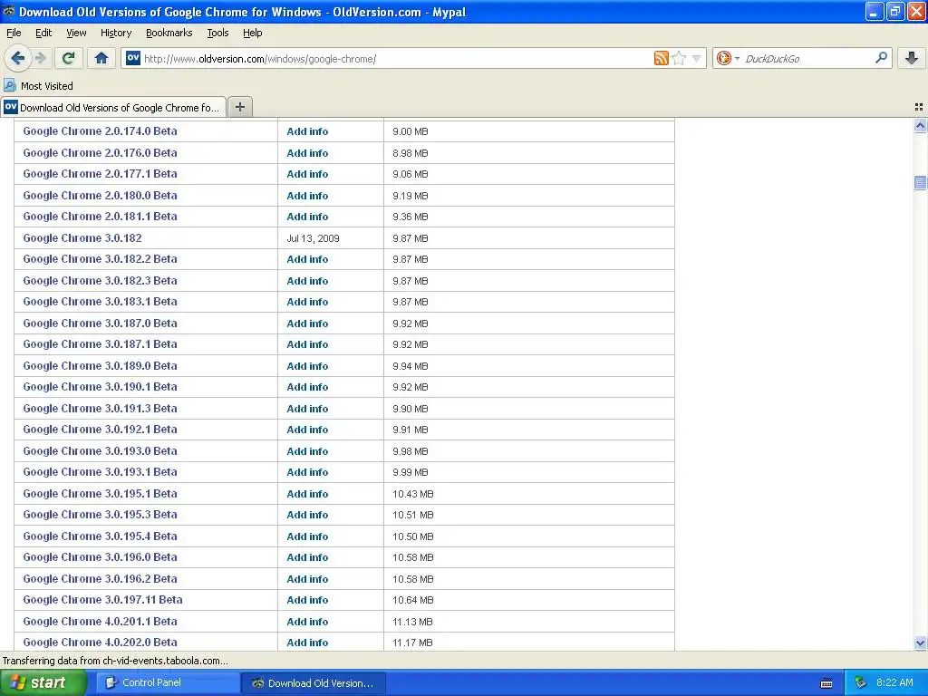
Task: Click into the URL address field
Action: (397, 59)
